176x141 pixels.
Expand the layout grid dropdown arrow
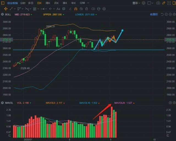point(152,3)
